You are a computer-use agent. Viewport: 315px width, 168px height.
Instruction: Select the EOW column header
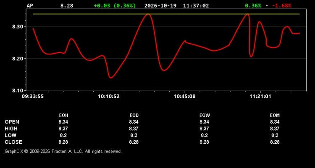pos(205,115)
